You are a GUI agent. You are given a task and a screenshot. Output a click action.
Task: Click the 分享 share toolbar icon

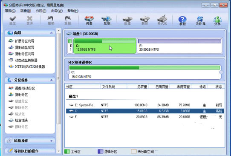pyautogui.click(x=217, y=20)
